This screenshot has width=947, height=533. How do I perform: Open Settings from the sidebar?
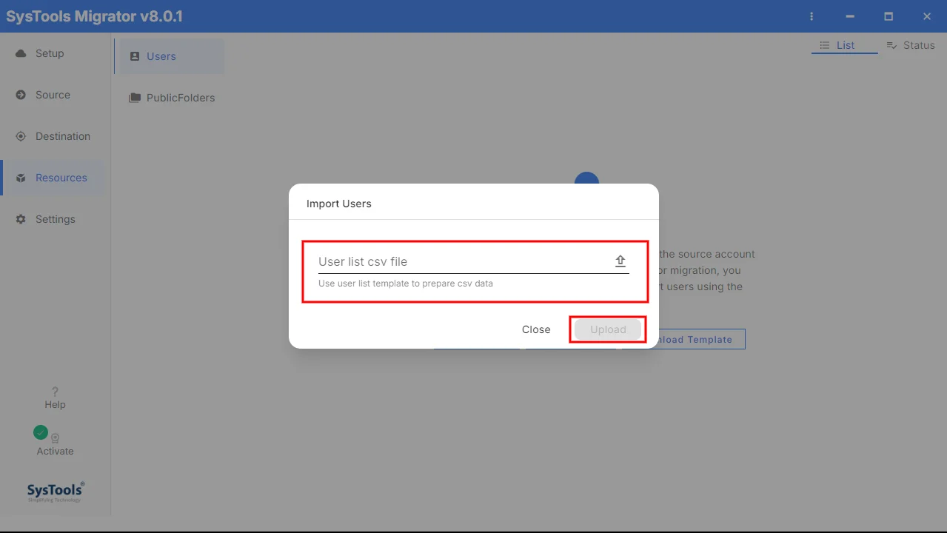[x=52, y=219]
